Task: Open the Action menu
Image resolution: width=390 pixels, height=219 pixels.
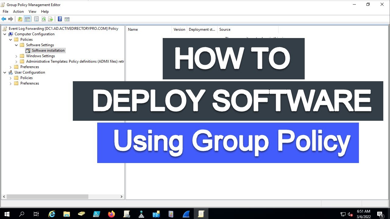Action: pyautogui.click(x=18, y=12)
